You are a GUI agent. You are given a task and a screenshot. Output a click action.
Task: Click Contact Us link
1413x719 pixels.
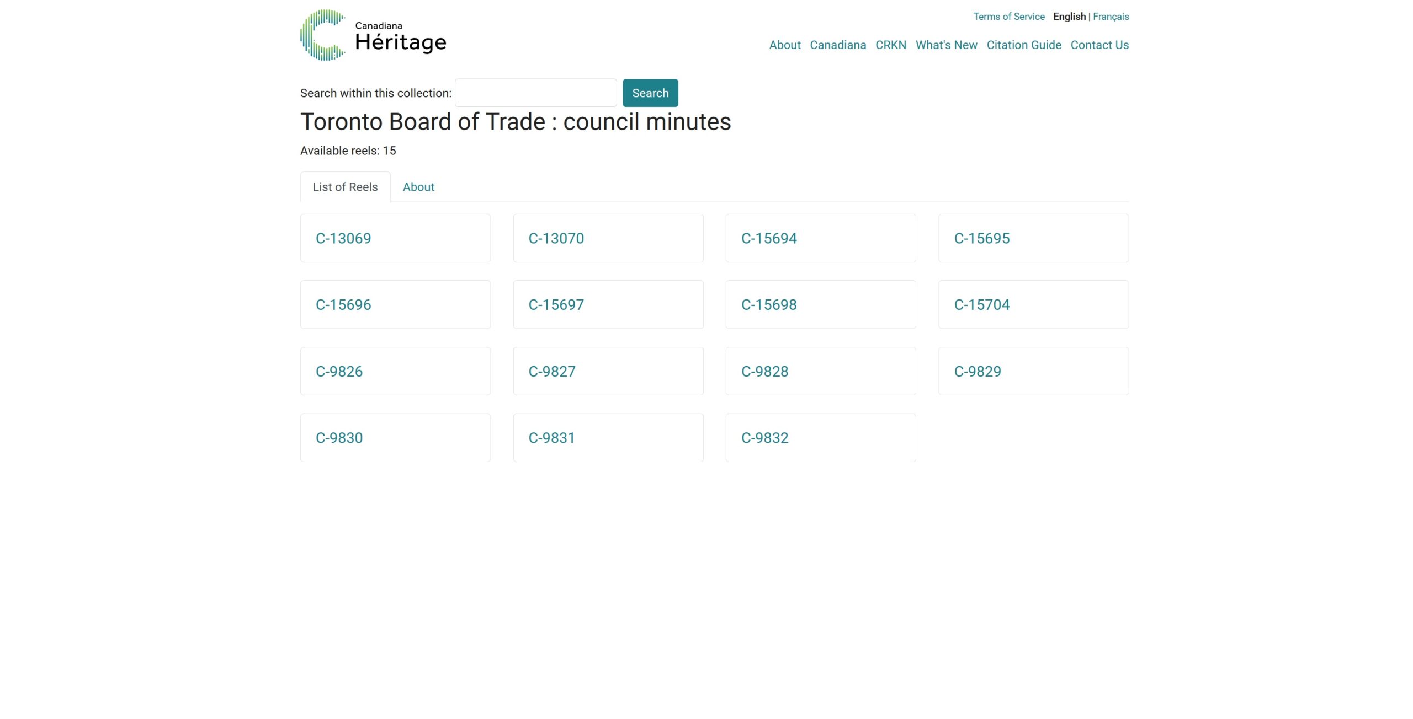(1099, 45)
